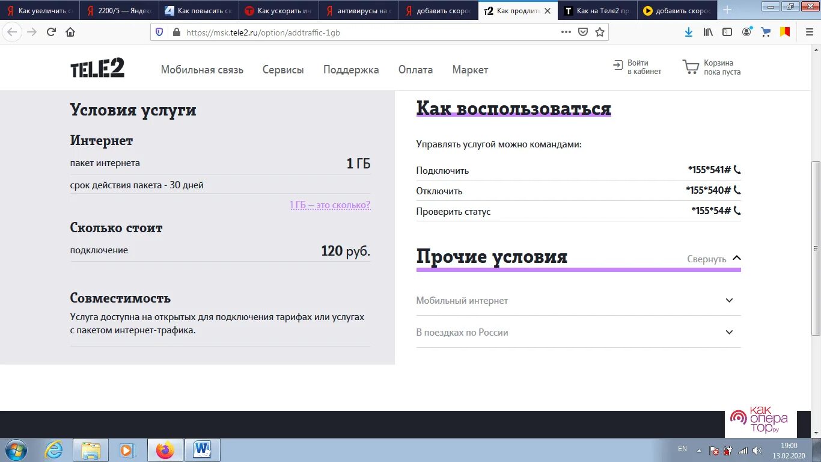Dial the *155*540# disconnect phone icon

[x=737, y=190]
